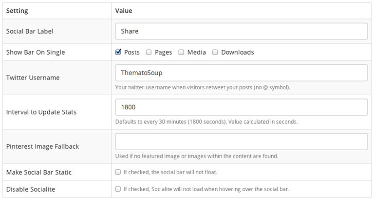The image size is (374, 200).
Task: Select the empty Pinterest Image Fallback input
Action: pos(241,141)
